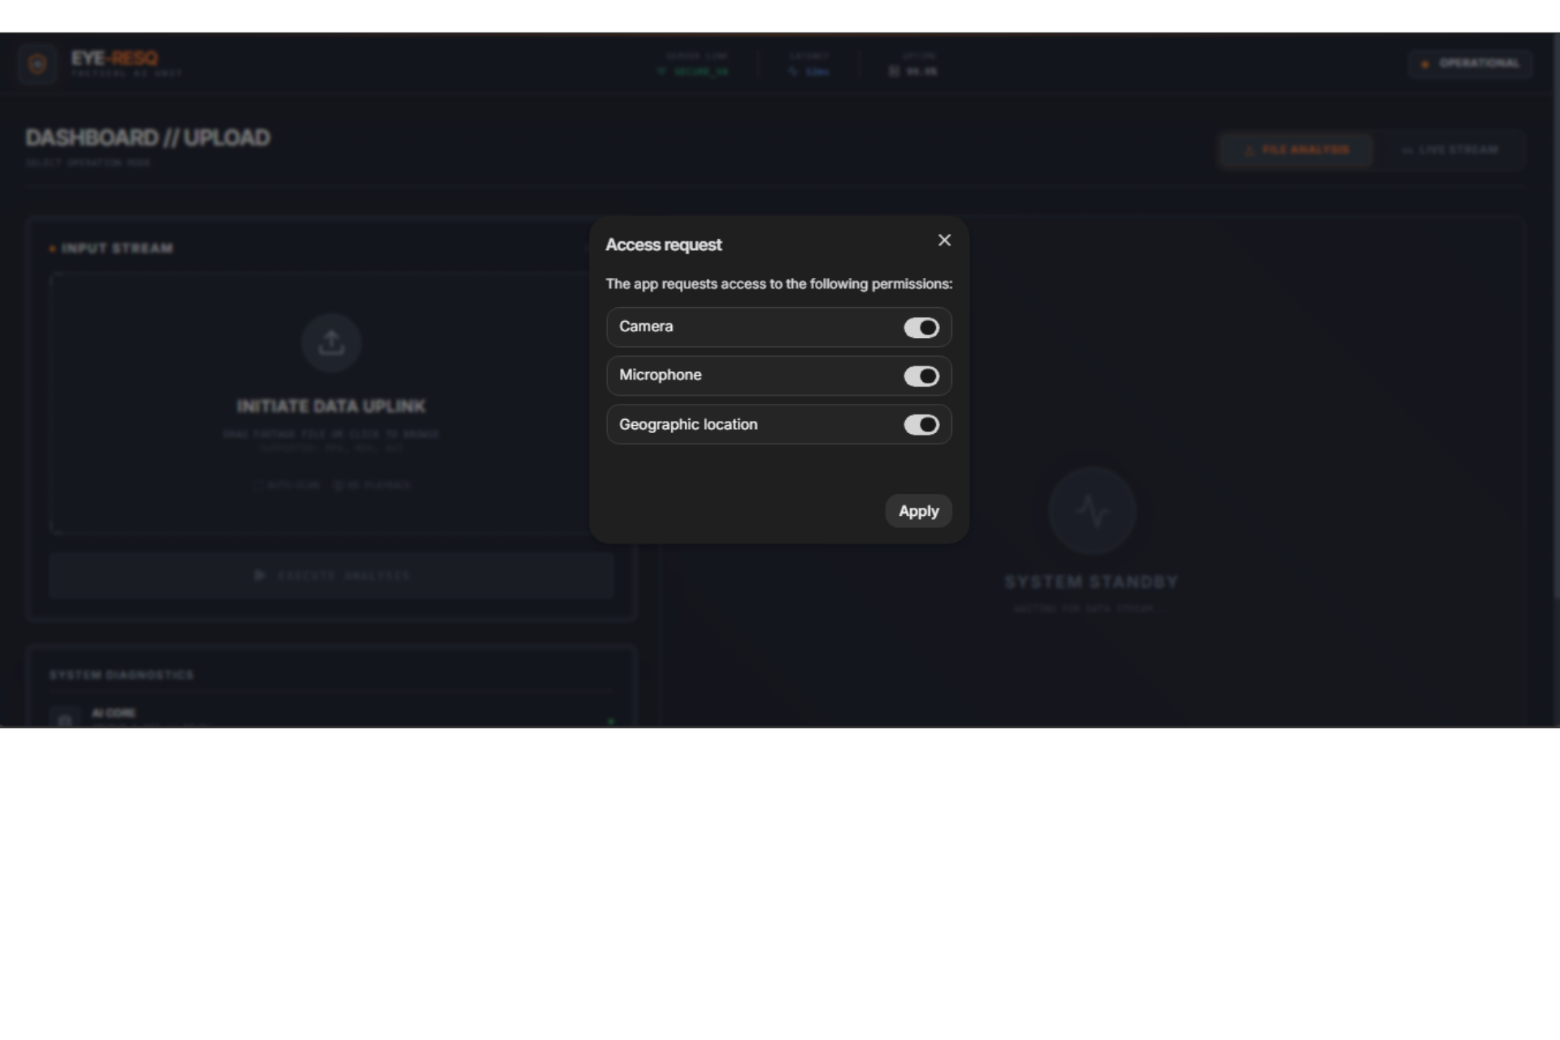Screen dimensions: 1560x1040
Task: Click the upload arrow icon in Input Stream
Action: pos(331,343)
